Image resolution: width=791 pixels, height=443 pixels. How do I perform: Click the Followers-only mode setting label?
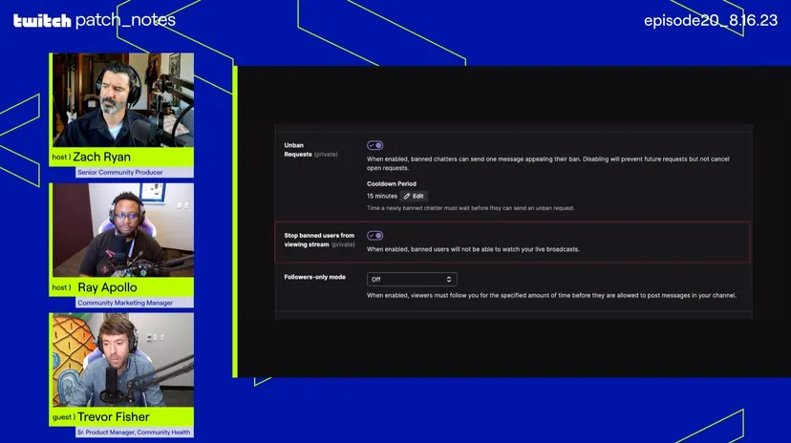click(314, 277)
